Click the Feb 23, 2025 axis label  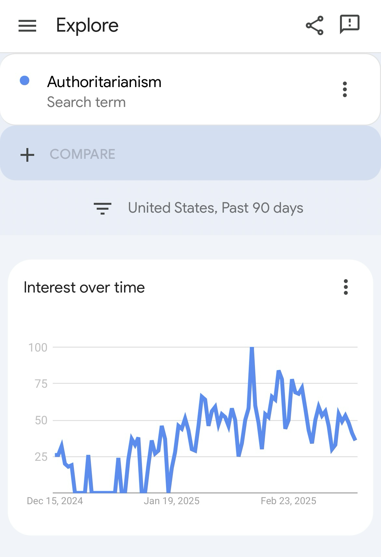[x=288, y=501]
